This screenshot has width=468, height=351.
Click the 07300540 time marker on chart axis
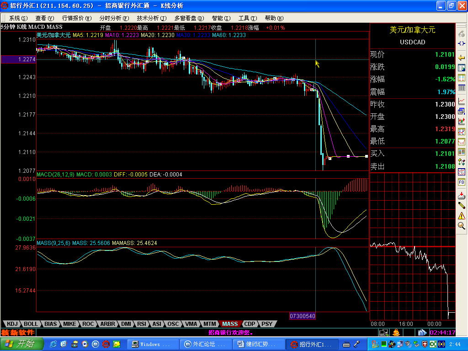click(x=303, y=316)
